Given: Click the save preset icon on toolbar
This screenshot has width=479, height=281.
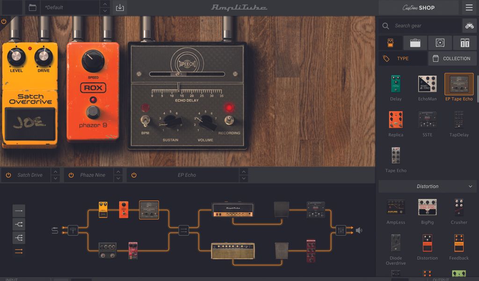Looking at the screenshot, I should point(119,7).
